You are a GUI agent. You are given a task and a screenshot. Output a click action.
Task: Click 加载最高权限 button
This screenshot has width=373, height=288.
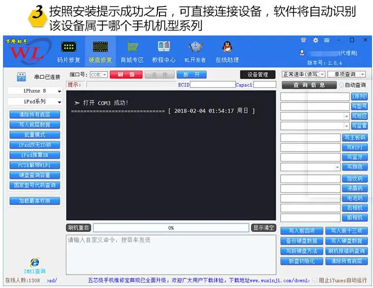point(35,201)
